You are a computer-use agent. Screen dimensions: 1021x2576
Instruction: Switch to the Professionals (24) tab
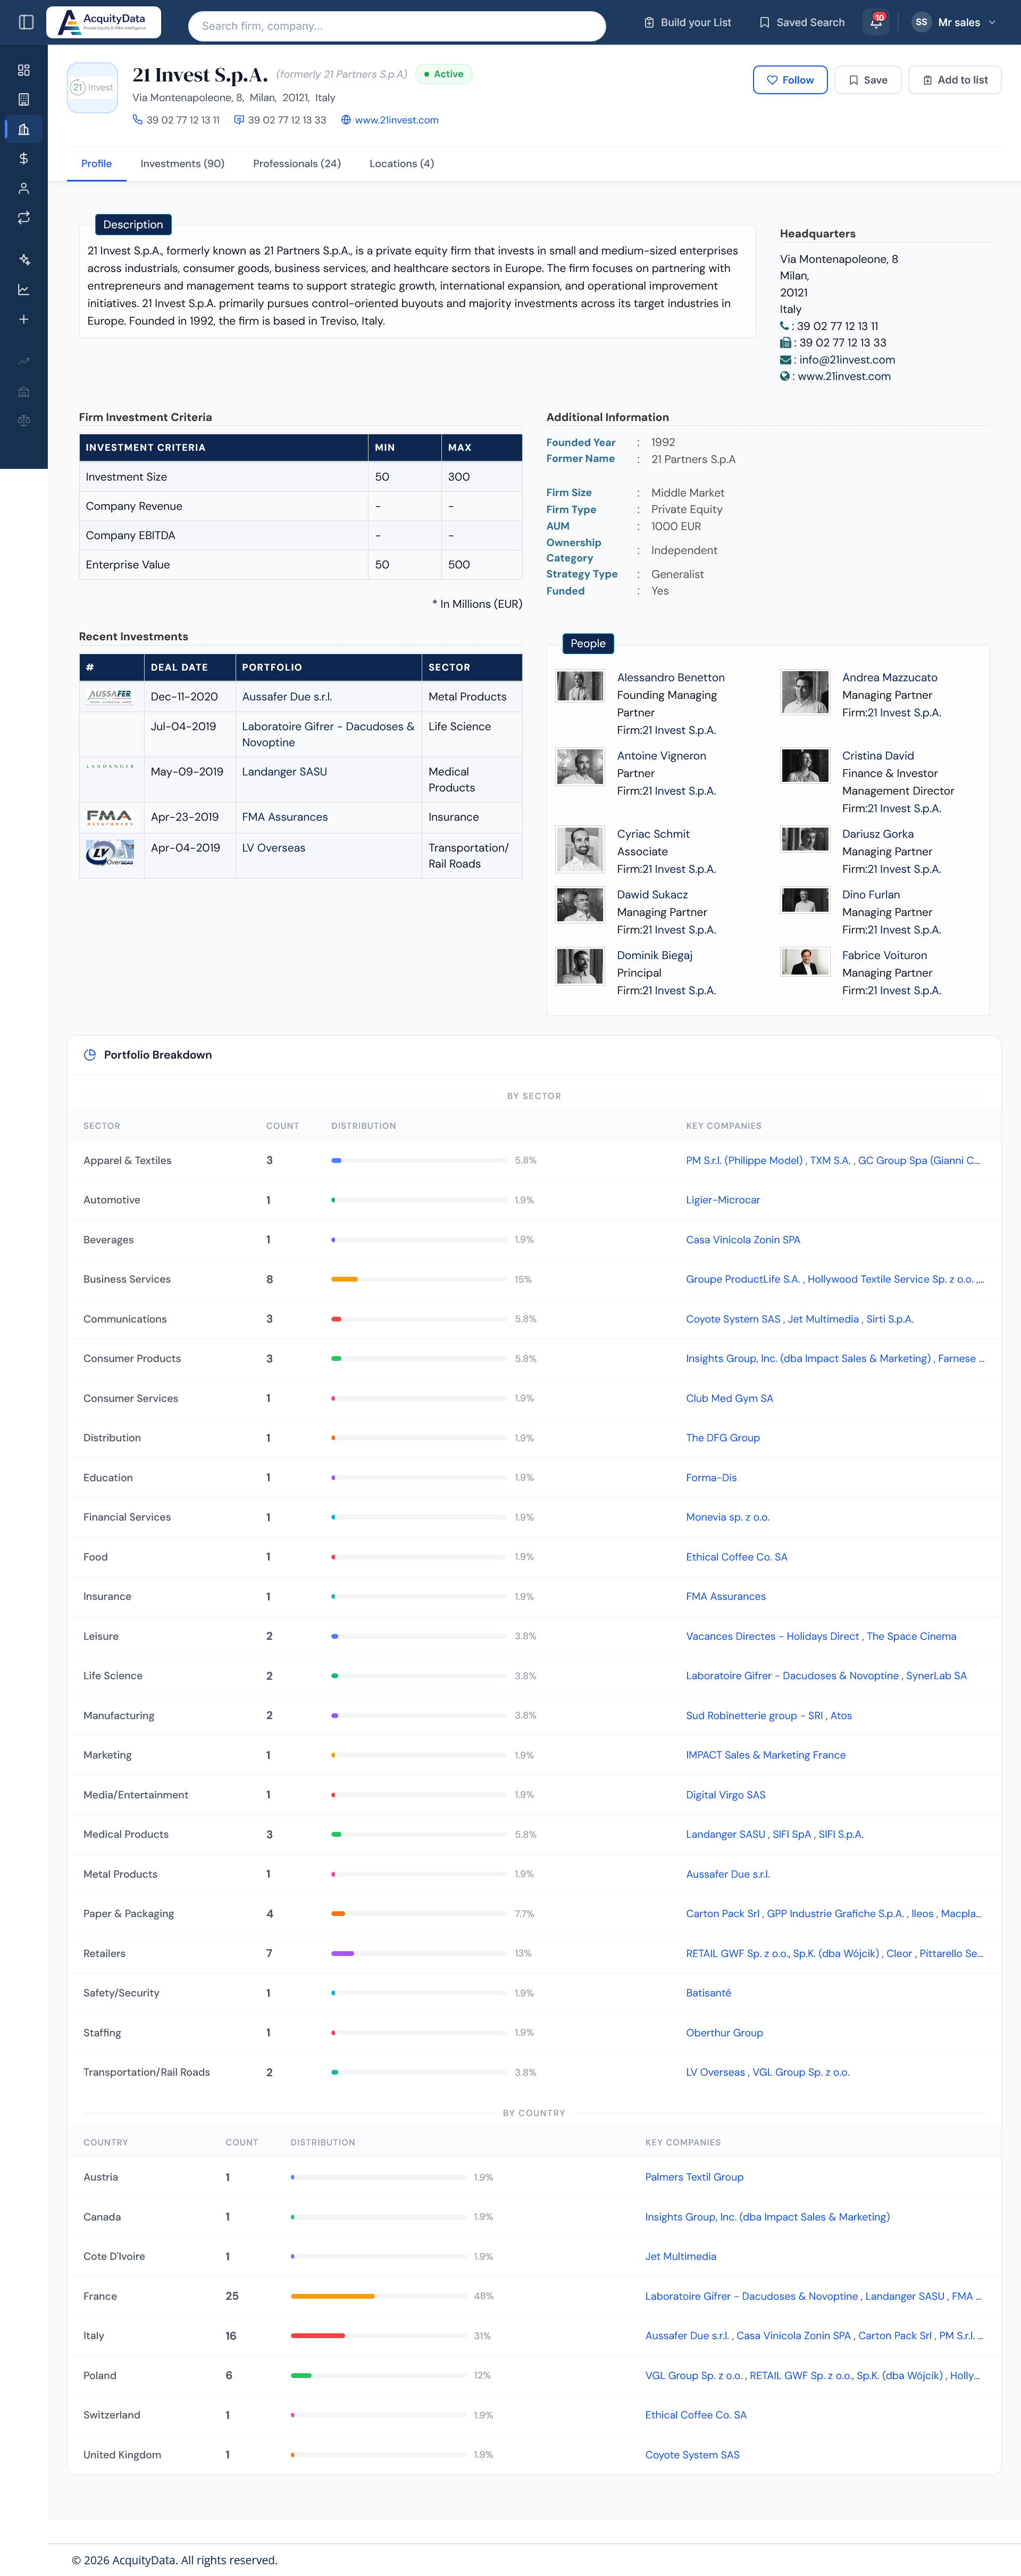tap(297, 164)
